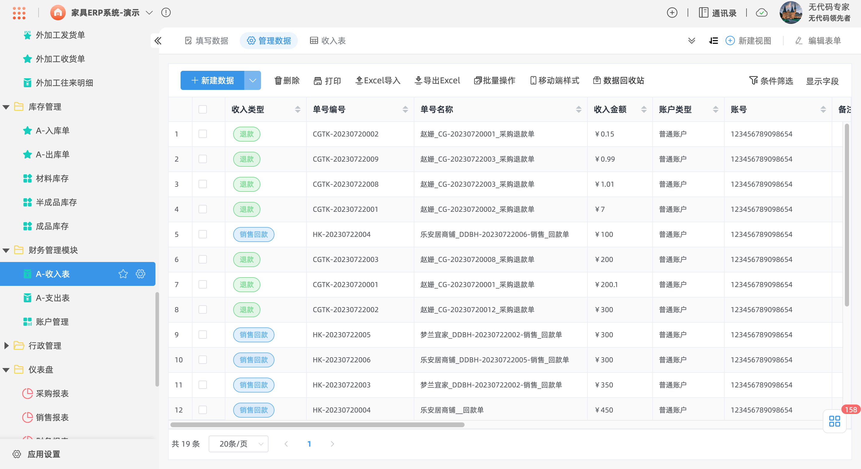Viewport: 861px width, 469px height.
Task: Click the info circle icon beside app title
Action: [x=166, y=13]
